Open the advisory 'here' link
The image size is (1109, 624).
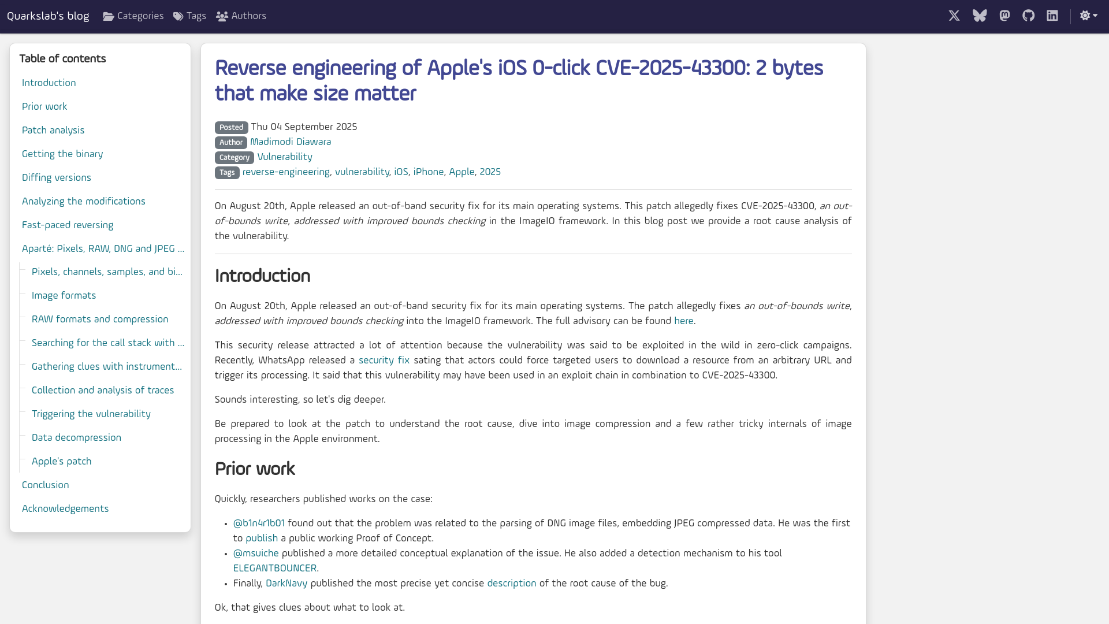click(684, 321)
